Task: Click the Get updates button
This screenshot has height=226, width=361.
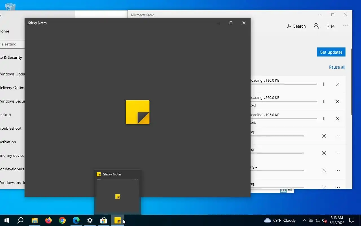Action: pyautogui.click(x=331, y=52)
